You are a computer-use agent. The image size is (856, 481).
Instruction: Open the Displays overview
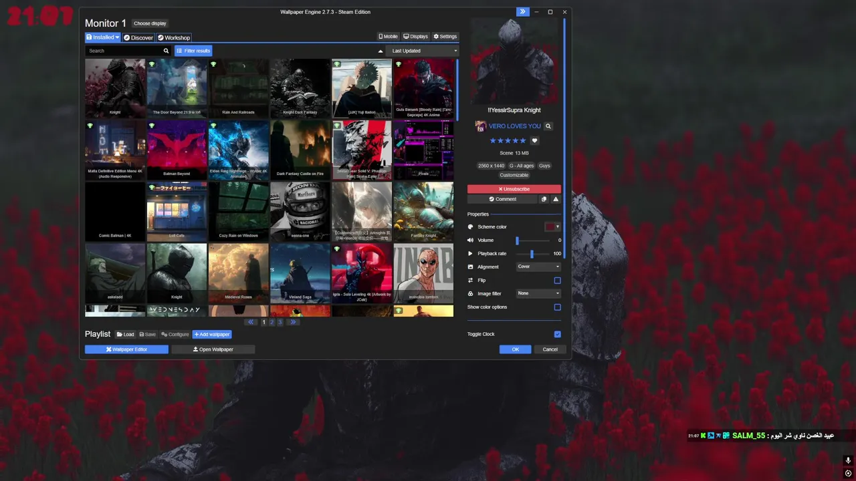coord(415,37)
